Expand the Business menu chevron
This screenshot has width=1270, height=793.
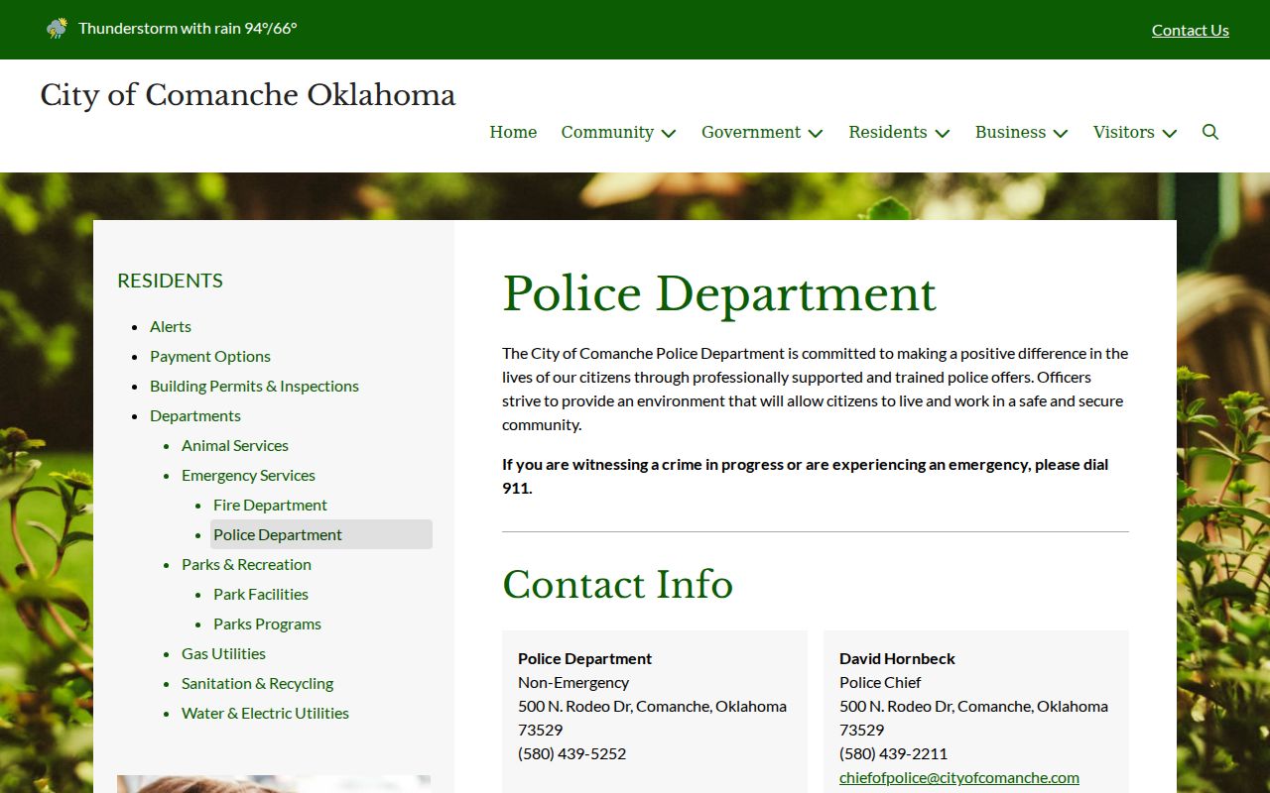(1061, 133)
